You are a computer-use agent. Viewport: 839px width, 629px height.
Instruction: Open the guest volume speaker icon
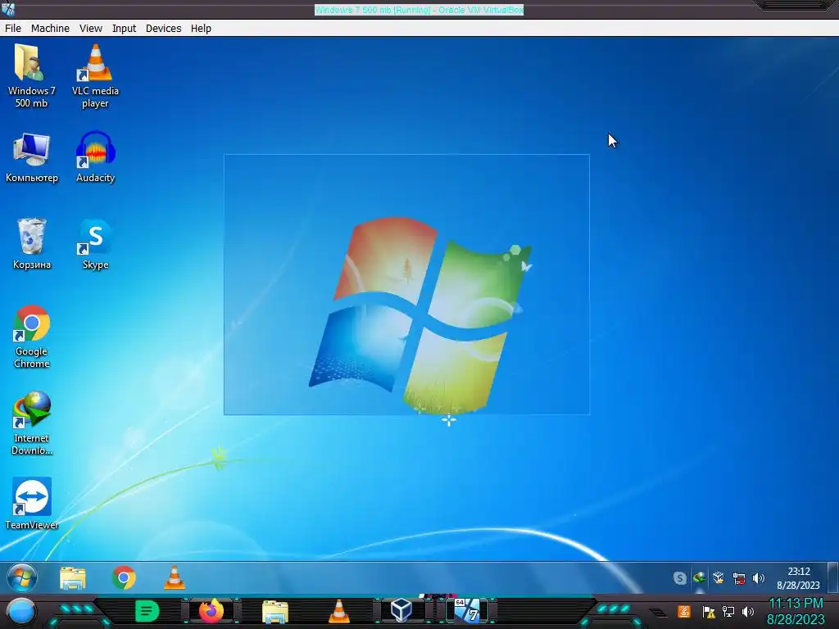[758, 578]
